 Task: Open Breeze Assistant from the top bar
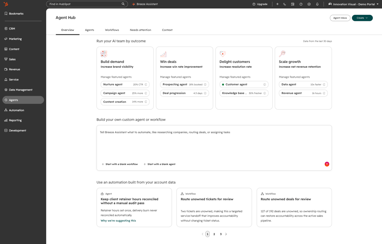[145, 4]
